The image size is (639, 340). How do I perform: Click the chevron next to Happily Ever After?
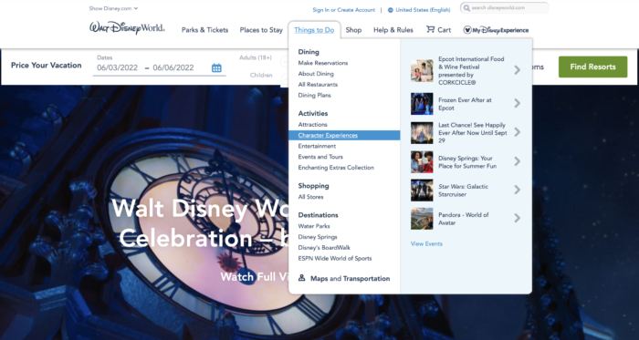pos(518,132)
